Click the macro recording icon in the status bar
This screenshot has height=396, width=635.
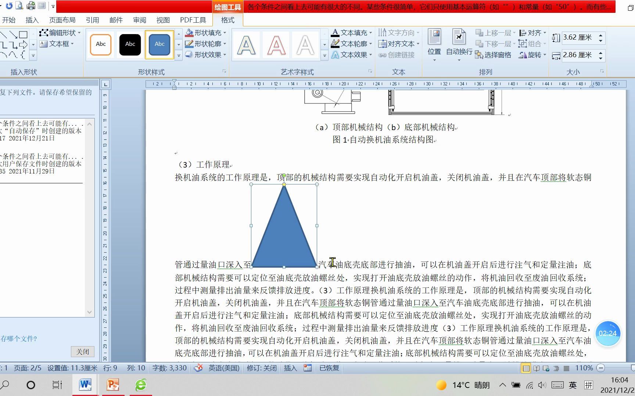point(308,368)
